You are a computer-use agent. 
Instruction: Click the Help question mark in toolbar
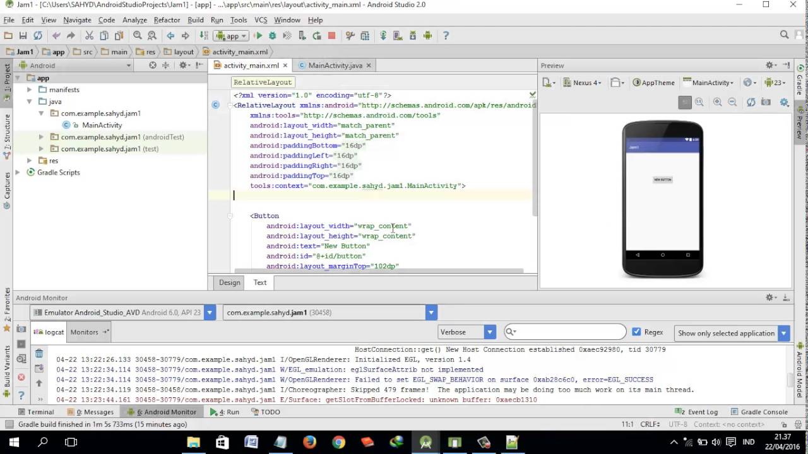pos(446,36)
